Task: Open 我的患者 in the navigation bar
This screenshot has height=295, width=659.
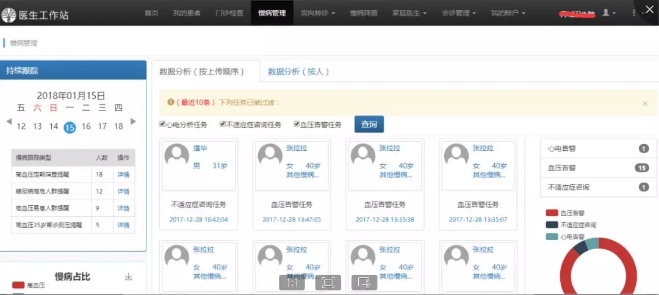Action: pyautogui.click(x=187, y=13)
